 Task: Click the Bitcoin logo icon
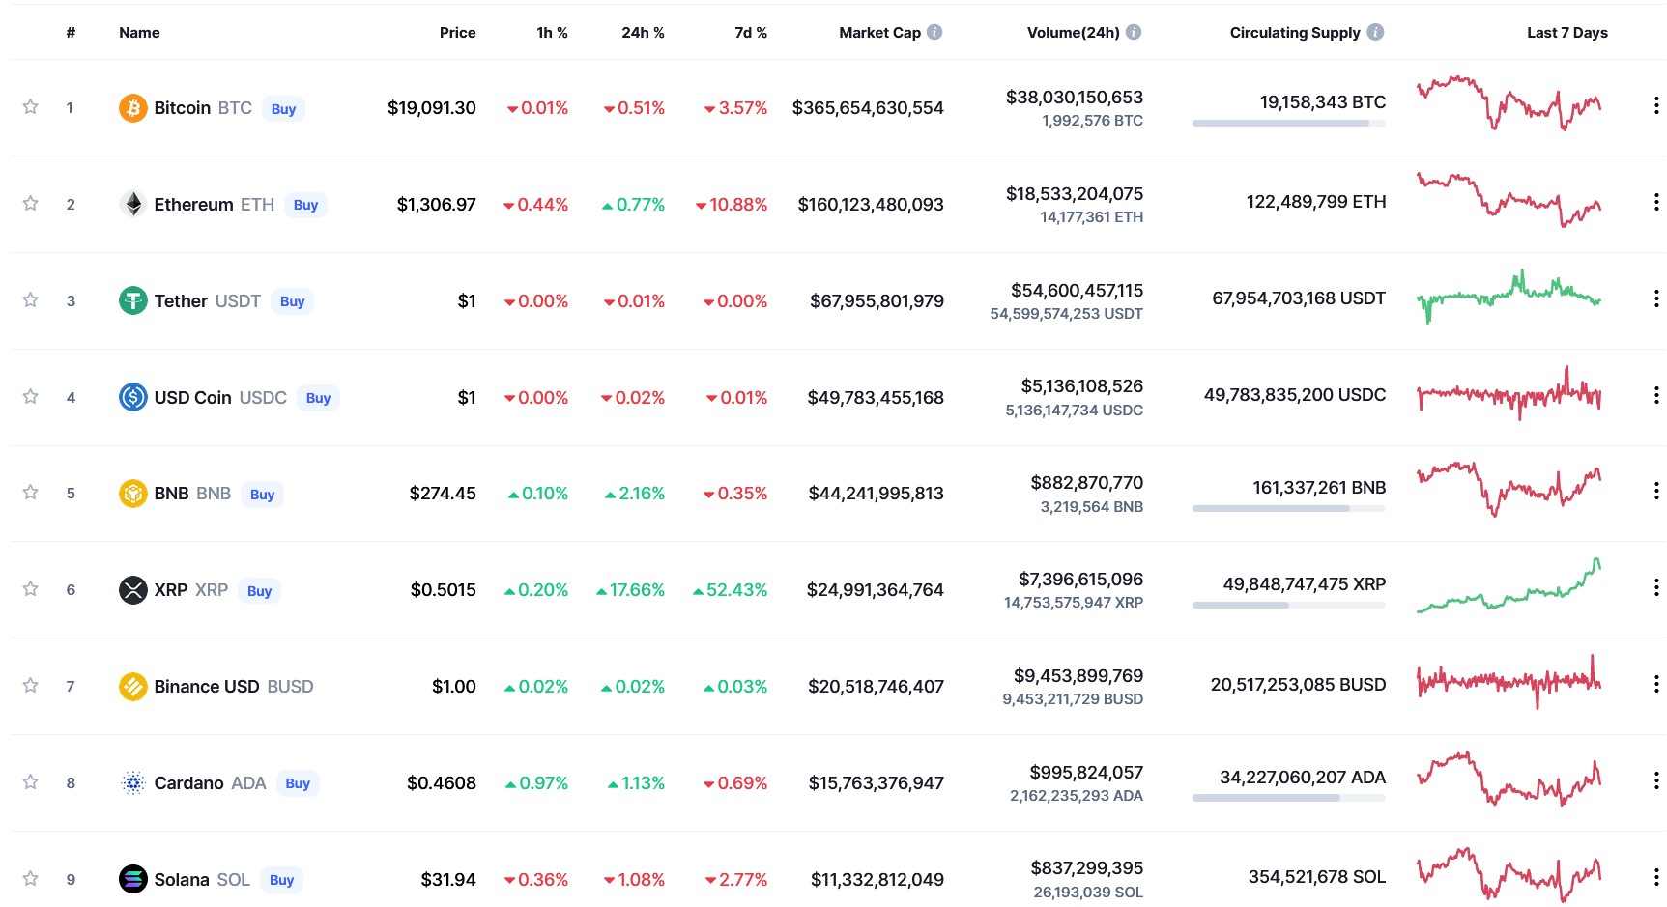coord(132,108)
